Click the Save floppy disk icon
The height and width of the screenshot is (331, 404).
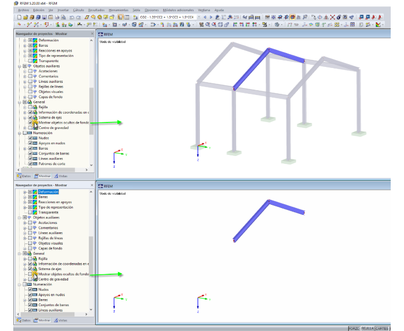44,17
